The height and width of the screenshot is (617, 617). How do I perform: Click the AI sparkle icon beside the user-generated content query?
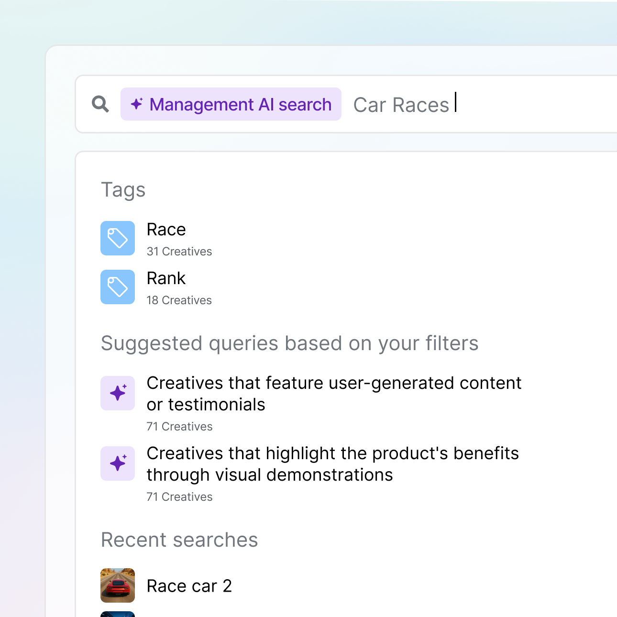[118, 393]
